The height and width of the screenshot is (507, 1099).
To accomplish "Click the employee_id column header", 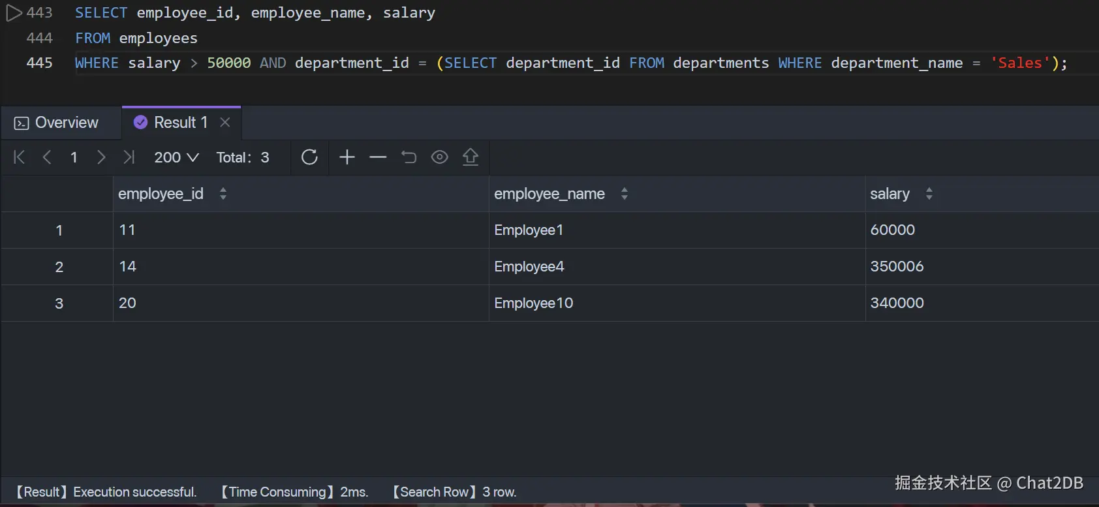I will 301,194.
